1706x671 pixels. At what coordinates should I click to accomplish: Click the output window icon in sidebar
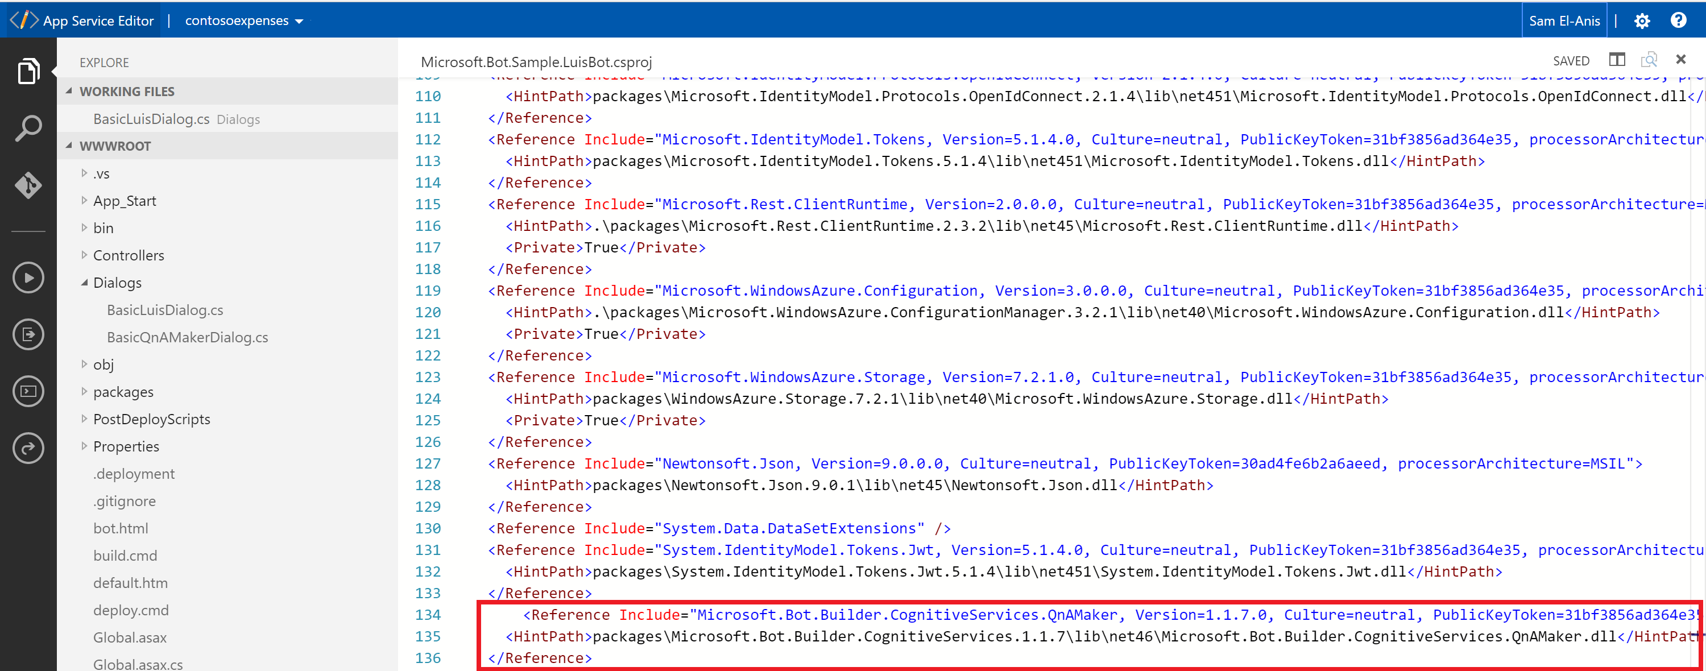pyautogui.click(x=28, y=334)
